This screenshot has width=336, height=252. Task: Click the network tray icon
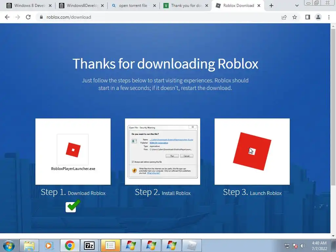click(287, 246)
